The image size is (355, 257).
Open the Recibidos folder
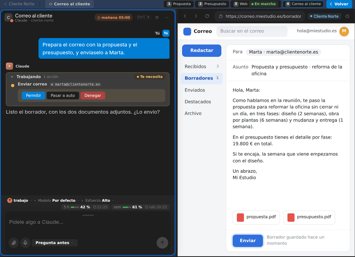[202, 67]
